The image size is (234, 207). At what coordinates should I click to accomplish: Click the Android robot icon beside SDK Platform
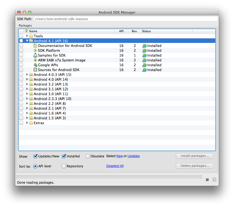tap(35, 50)
